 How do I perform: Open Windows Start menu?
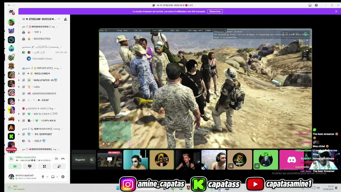[118, 188]
